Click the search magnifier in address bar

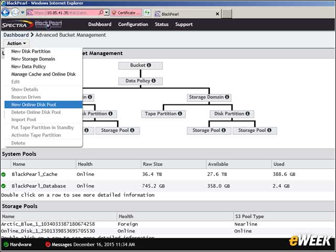point(101,13)
